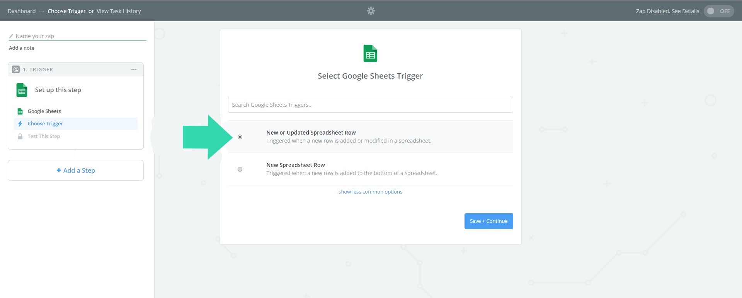Select the New or Updated Spreadsheet Row radio button
Screen dimensions: 742x298
coord(240,137)
